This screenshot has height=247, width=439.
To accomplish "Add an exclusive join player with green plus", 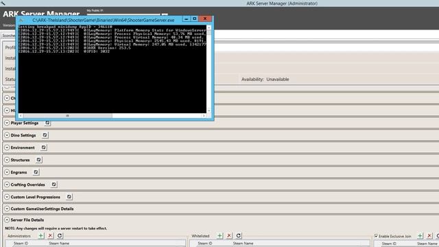I will pyautogui.click(x=420, y=236).
